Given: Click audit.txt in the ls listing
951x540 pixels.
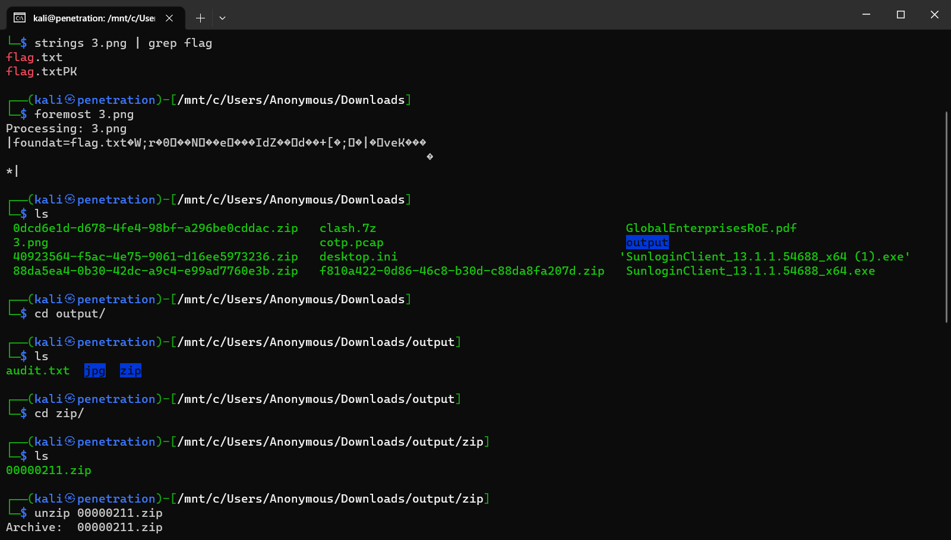Looking at the screenshot, I should pos(38,370).
